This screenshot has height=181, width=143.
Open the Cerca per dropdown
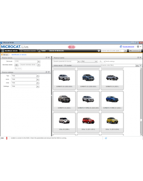pyautogui.click(x=39, y=61)
